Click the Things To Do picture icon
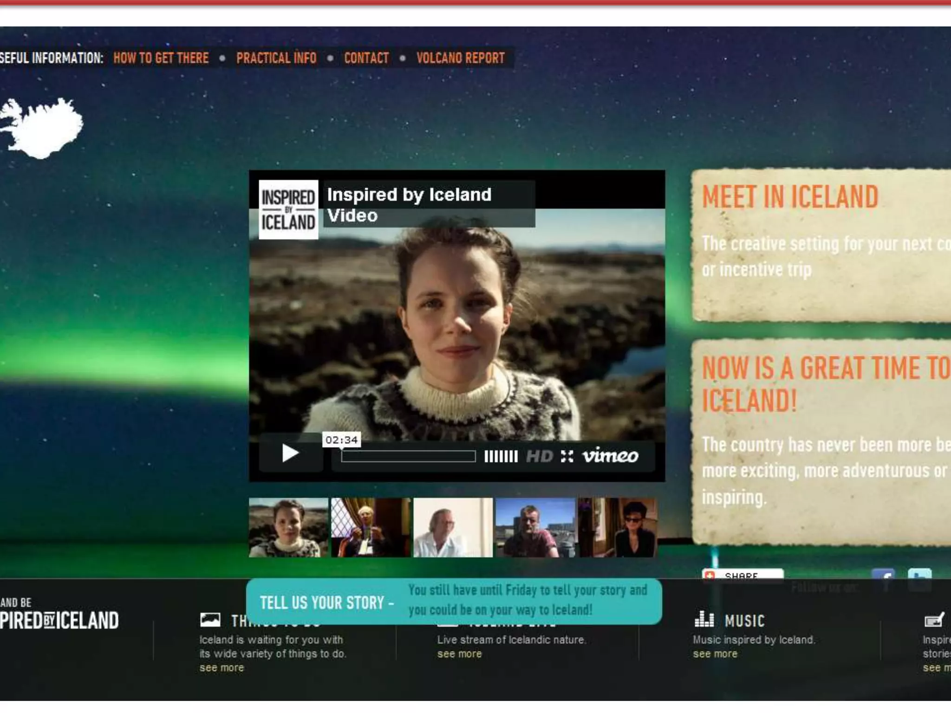This screenshot has height=713, width=951. [x=210, y=620]
